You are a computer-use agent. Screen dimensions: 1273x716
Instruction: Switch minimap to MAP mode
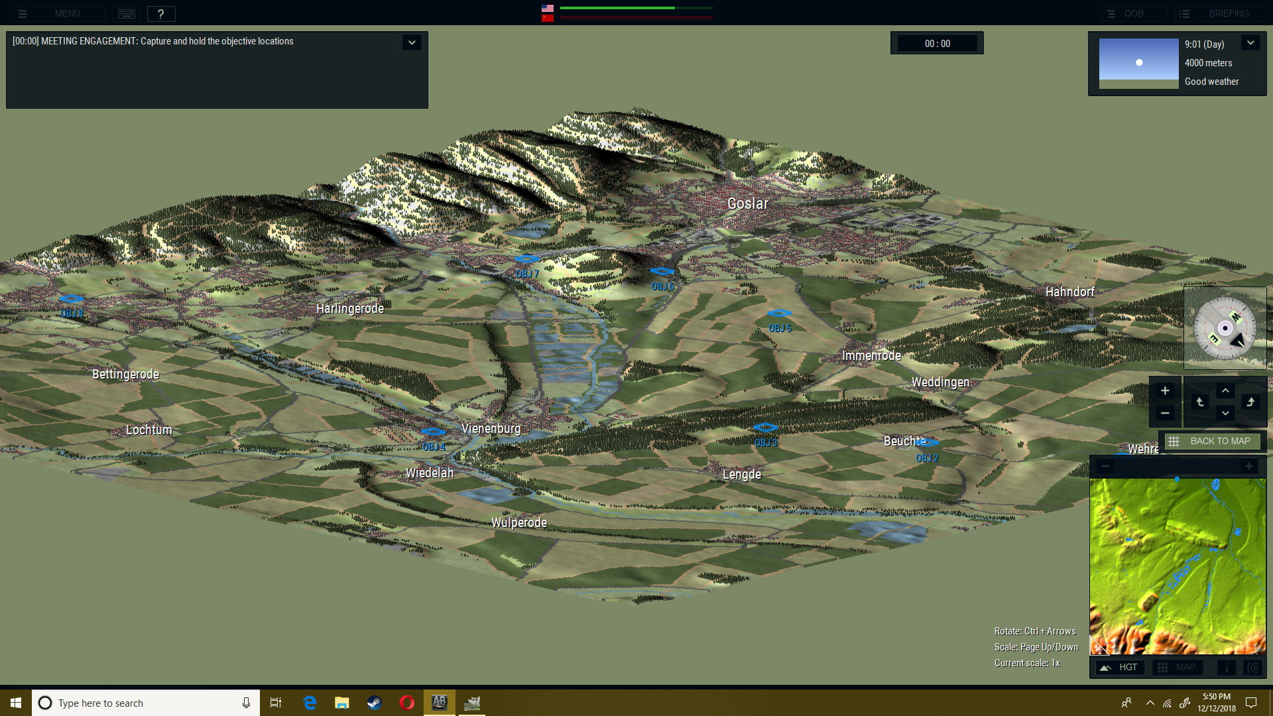click(1177, 667)
